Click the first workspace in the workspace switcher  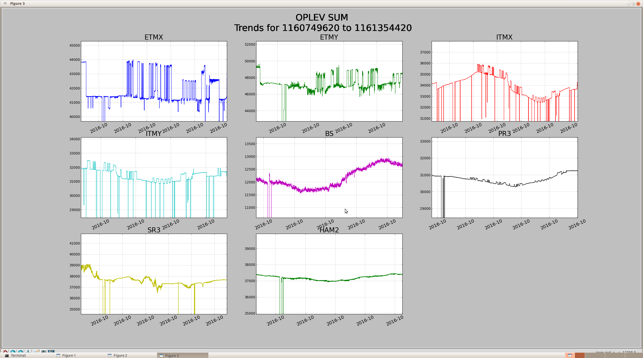click(x=570, y=355)
